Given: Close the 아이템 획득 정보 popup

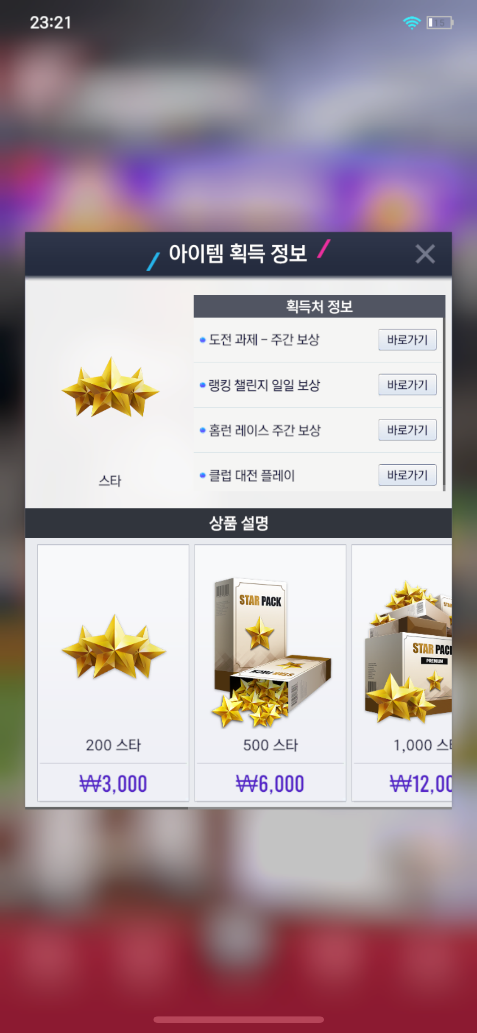Looking at the screenshot, I should 425,254.
